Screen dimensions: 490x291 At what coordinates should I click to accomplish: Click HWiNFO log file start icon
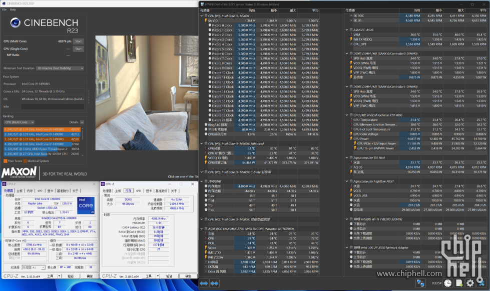pyautogui.click(x=459, y=283)
